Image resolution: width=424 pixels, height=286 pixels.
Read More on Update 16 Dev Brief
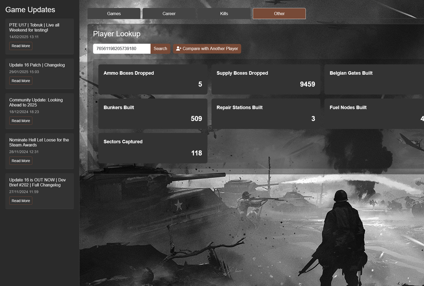tap(21, 201)
